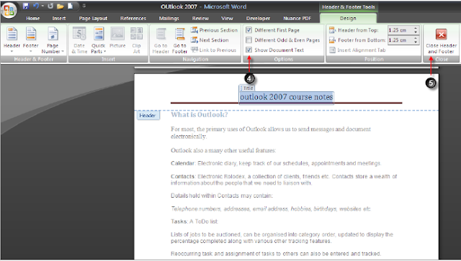Click Go to Header
461x261 pixels.
coord(161,40)
